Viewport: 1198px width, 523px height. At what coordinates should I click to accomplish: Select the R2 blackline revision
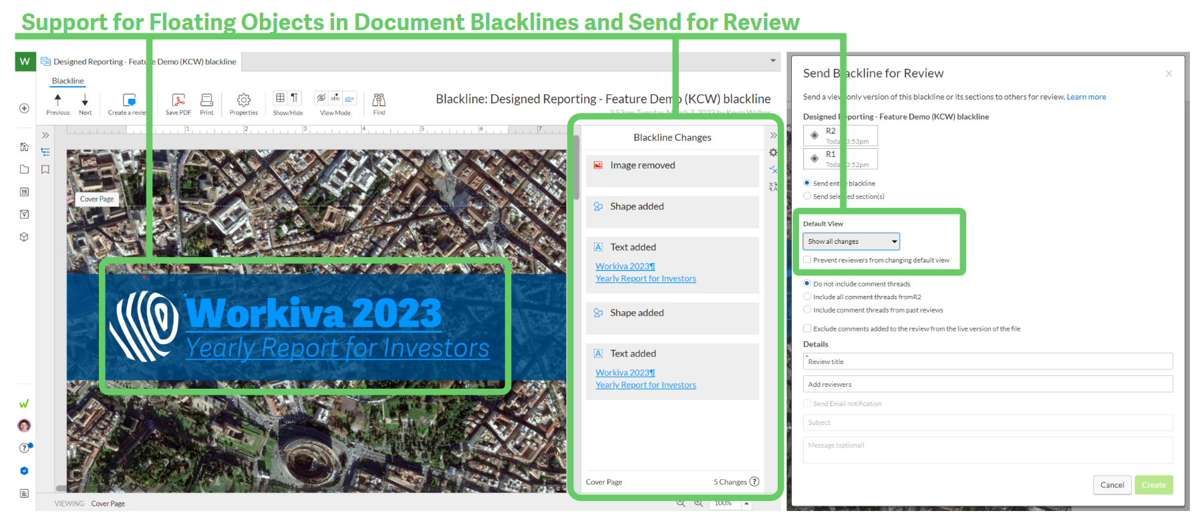841,136
